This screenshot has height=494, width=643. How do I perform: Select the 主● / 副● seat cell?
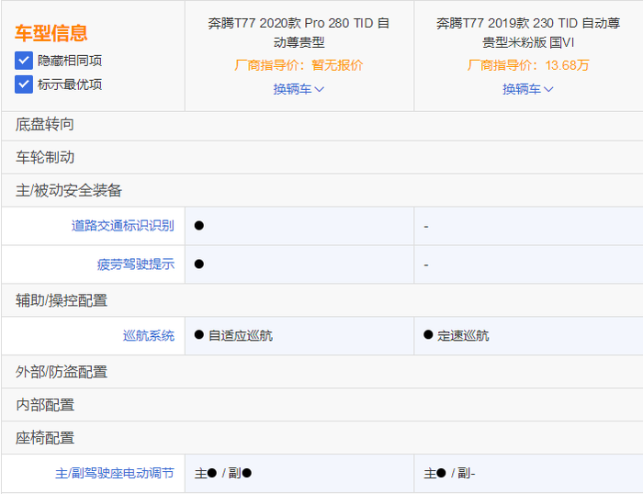(299, 474)
